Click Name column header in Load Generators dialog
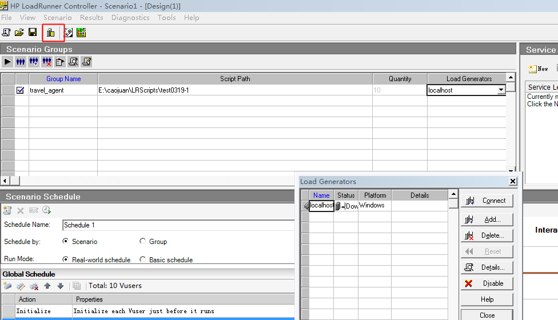Viewport: 558px width, 320px height. (x=321, y=195)
